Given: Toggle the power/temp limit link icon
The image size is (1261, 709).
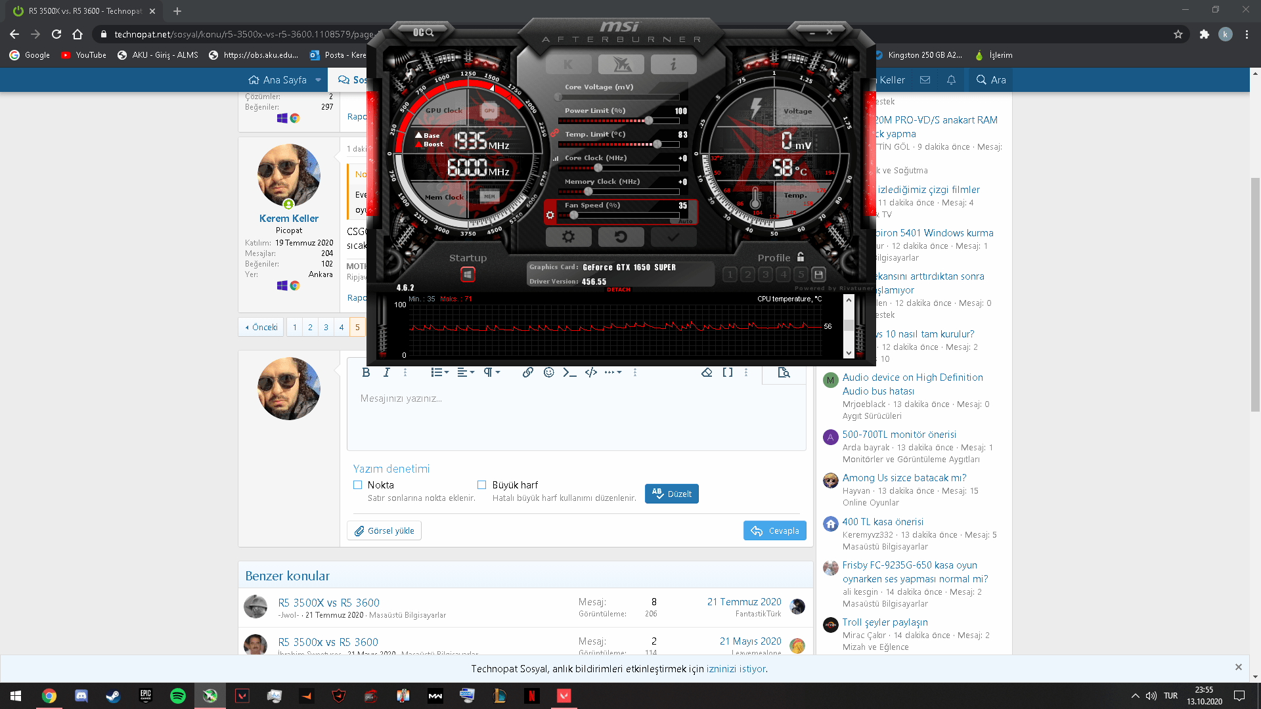Looking at the screenshot, I should click(x=554, y=133).
